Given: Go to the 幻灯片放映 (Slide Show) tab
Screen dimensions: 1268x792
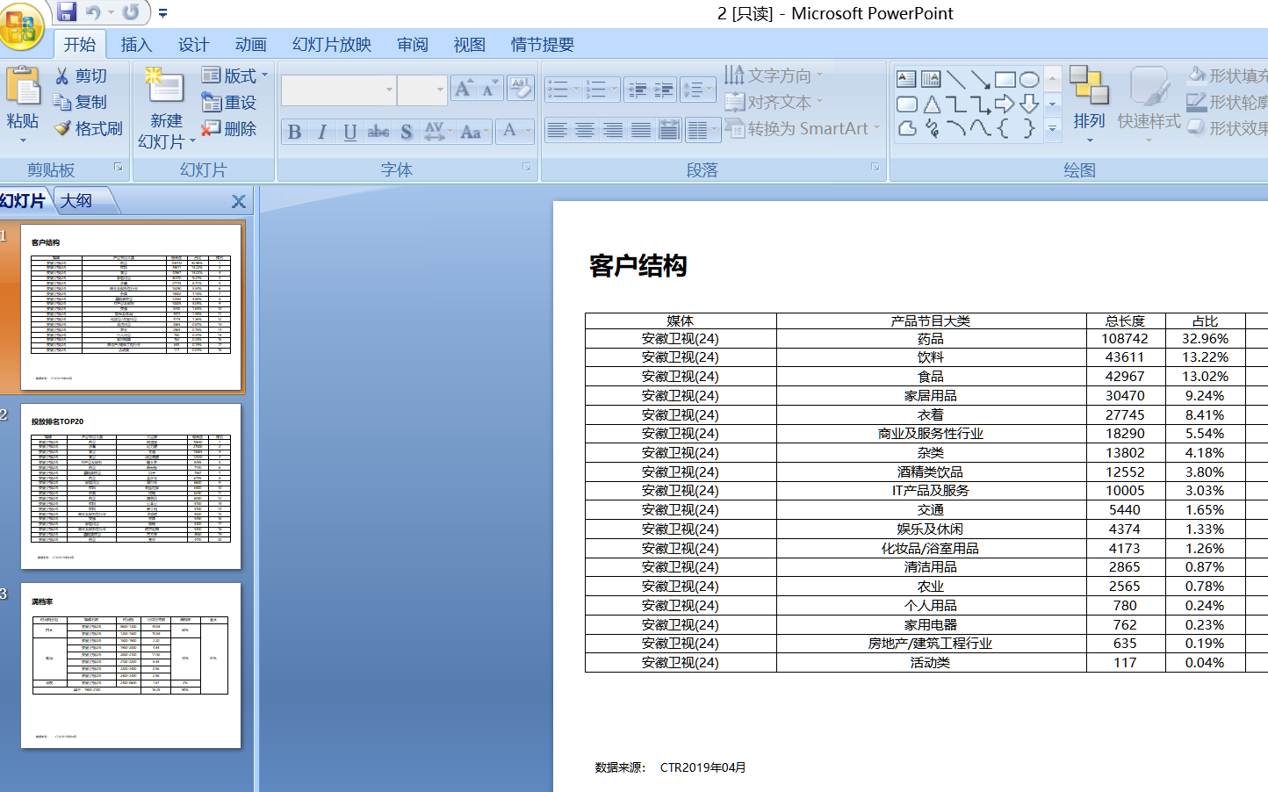Looking at the screenshot, I should tap(331, 45).
